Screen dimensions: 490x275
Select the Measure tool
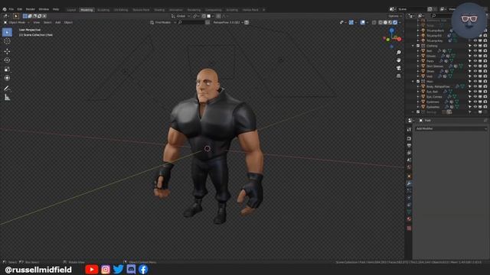pos(7,98)
